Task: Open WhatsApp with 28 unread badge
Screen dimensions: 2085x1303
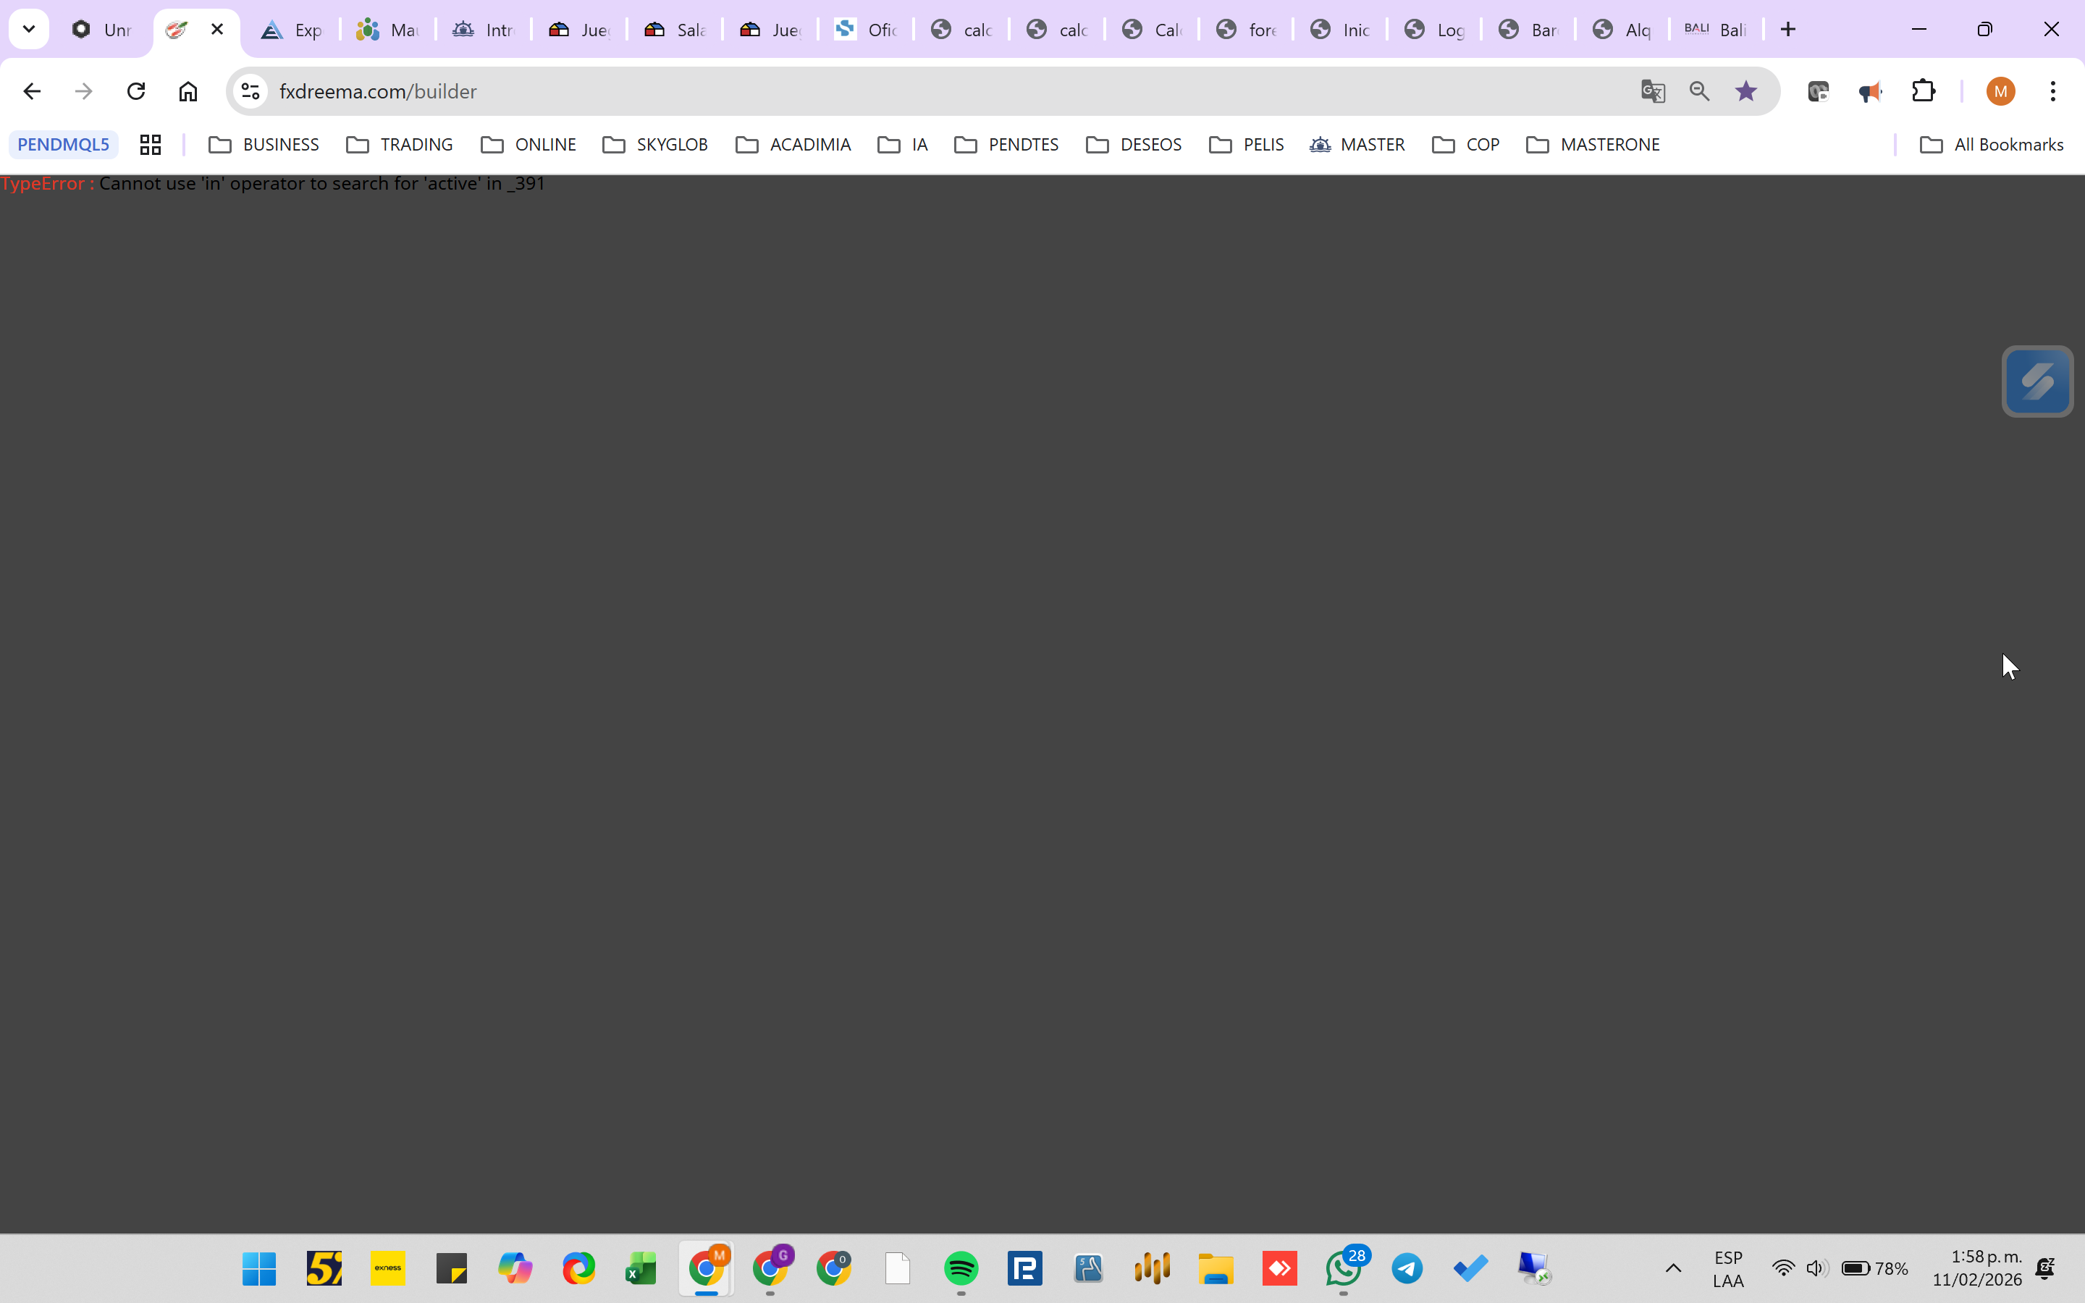Action: click(x=1344, y=1268)
